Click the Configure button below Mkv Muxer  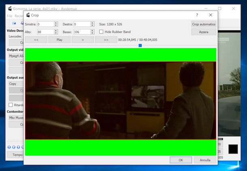pos(16,125)
